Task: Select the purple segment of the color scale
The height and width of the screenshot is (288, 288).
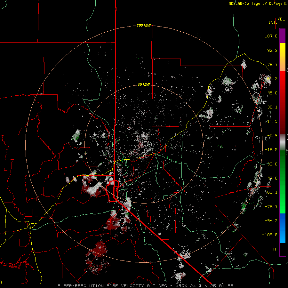Action: (283, 36)
